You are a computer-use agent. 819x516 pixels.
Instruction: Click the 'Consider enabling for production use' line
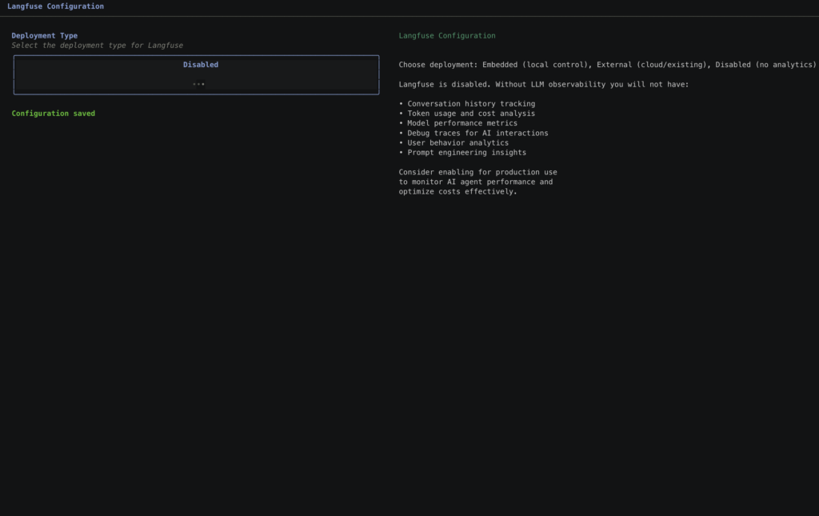click(477, 172)
